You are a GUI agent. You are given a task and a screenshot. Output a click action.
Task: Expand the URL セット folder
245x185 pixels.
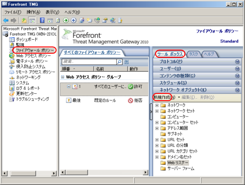point(157,140)
